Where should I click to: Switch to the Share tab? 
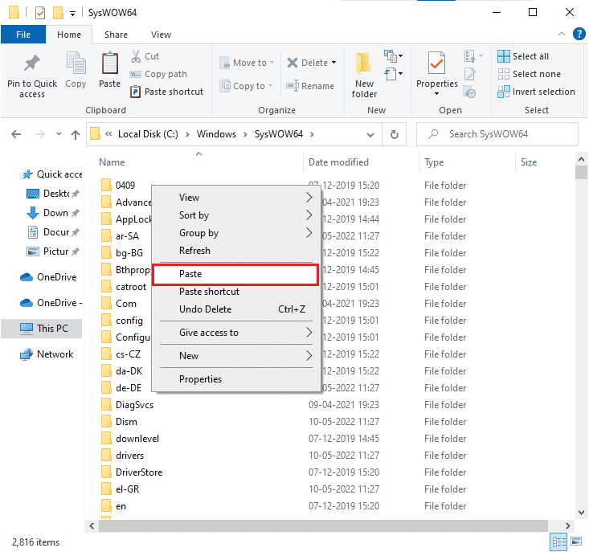[116, 35]
